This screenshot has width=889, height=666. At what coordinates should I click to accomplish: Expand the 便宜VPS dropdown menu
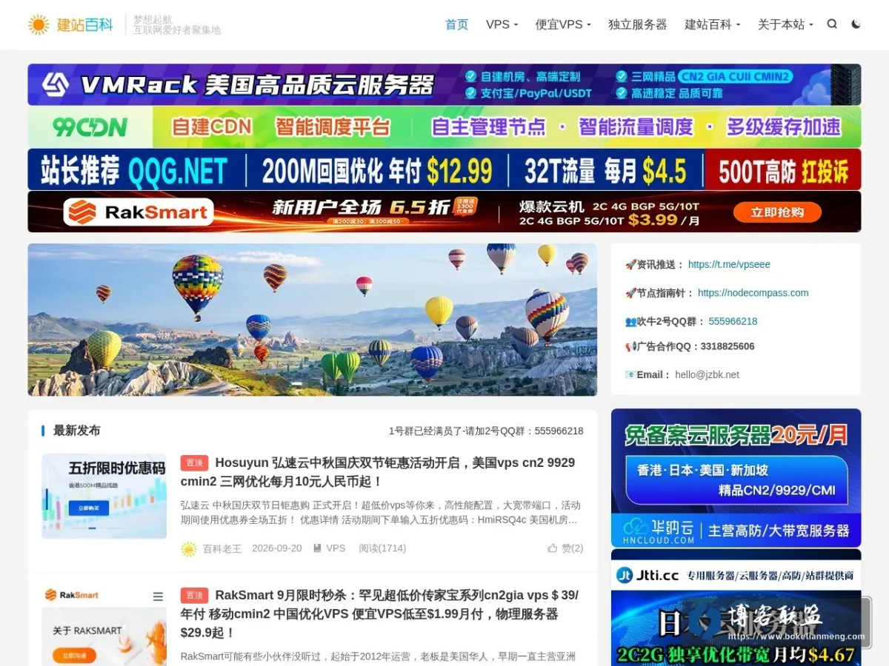point(563,24)
